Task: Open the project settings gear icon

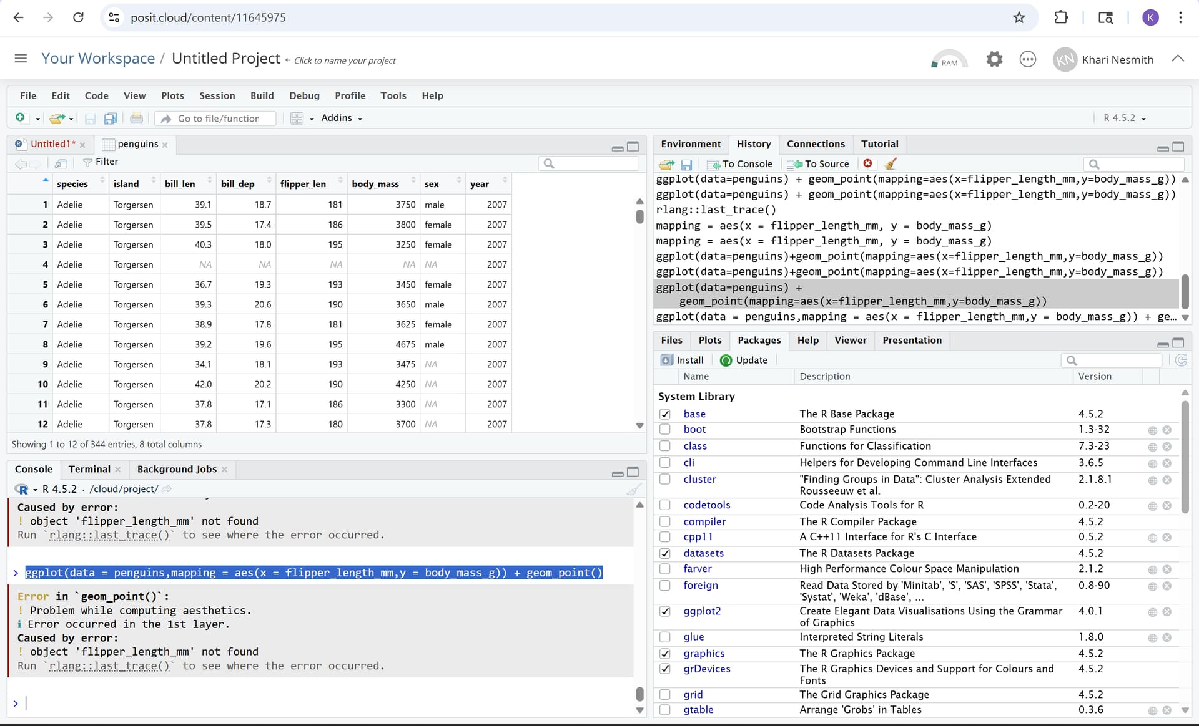Action: coord(994,59)
